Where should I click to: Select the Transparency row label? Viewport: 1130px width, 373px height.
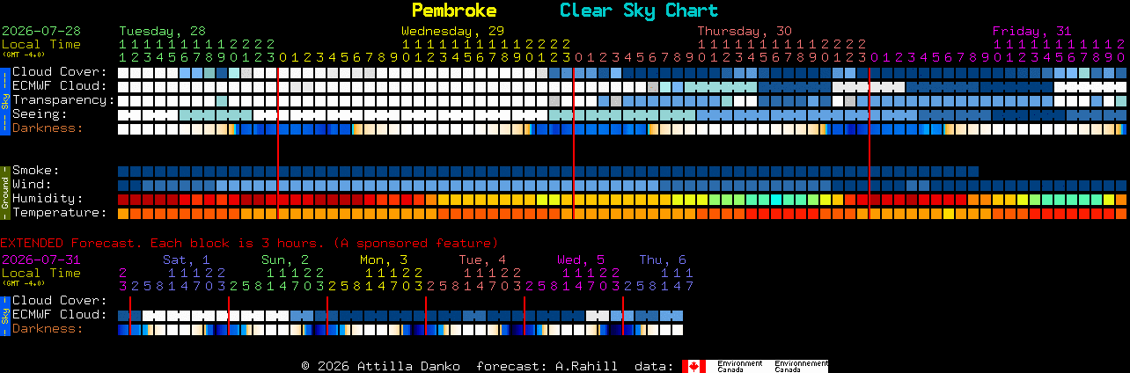(x=63, y=100)
